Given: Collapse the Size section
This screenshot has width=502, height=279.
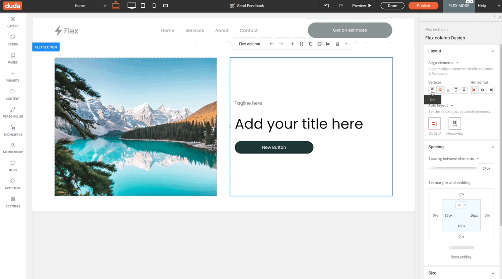Looking at the screenshot, I should coord(493,273).
